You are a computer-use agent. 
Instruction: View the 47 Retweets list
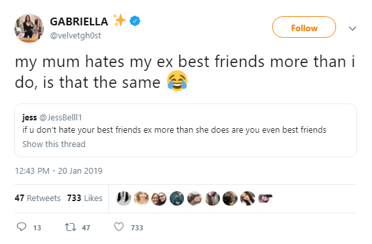coord(37,198)
